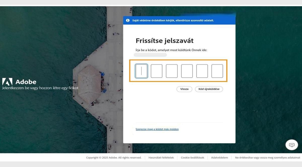Click the blue verification notice banner
Screen dimensions: 302x167
click(x=179, y=20)
